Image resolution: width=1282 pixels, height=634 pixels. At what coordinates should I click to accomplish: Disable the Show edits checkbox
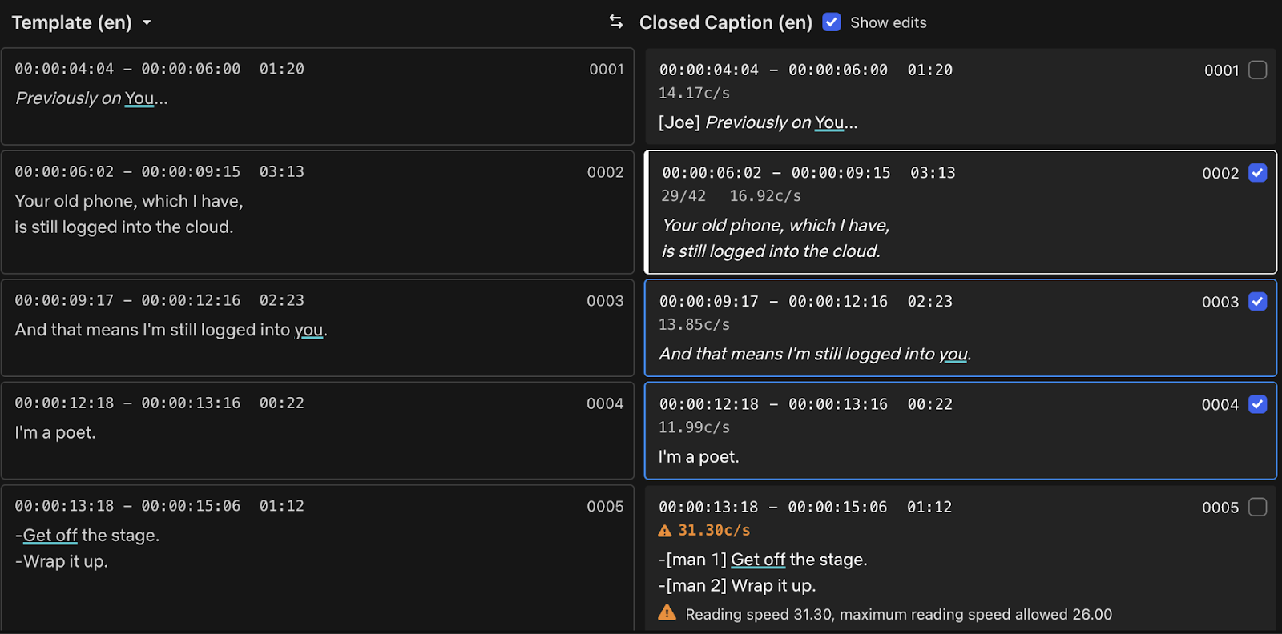pyautogui.click(x=832, y=22)
